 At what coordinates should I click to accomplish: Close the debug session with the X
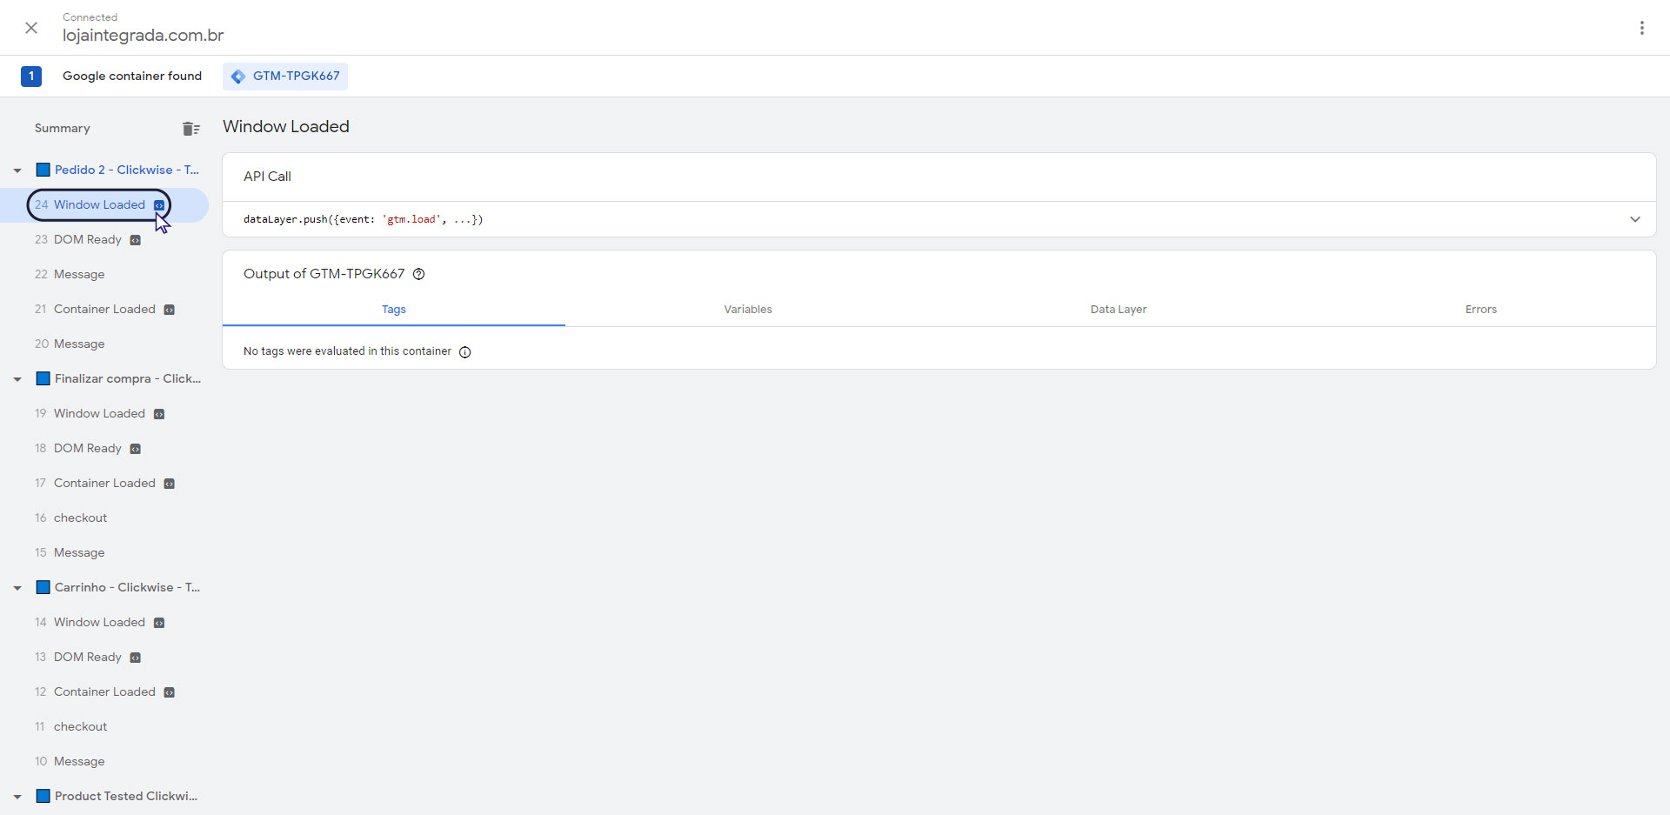31,28
